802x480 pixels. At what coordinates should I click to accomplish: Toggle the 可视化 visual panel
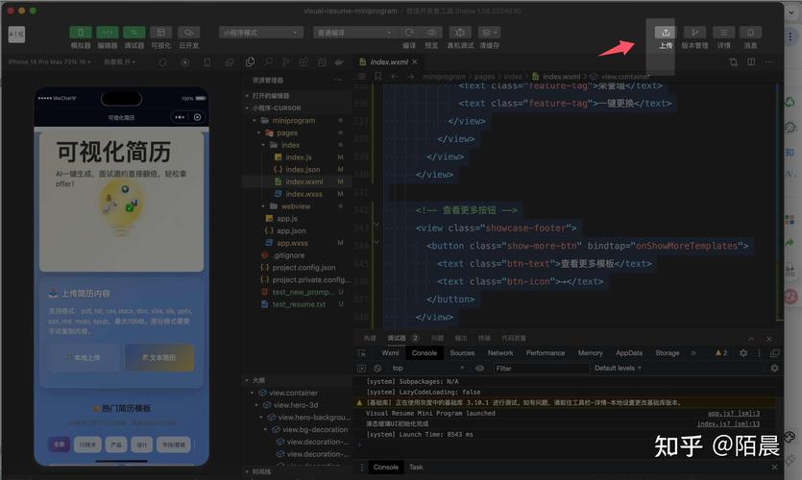(160, 33)
